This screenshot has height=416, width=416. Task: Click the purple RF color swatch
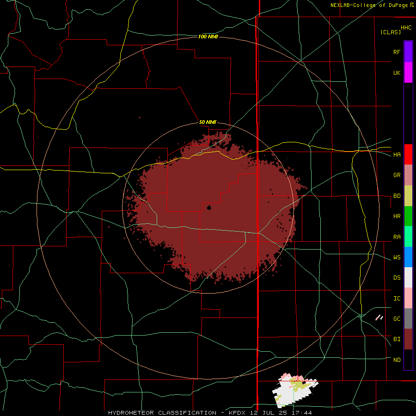click(408, 51)
